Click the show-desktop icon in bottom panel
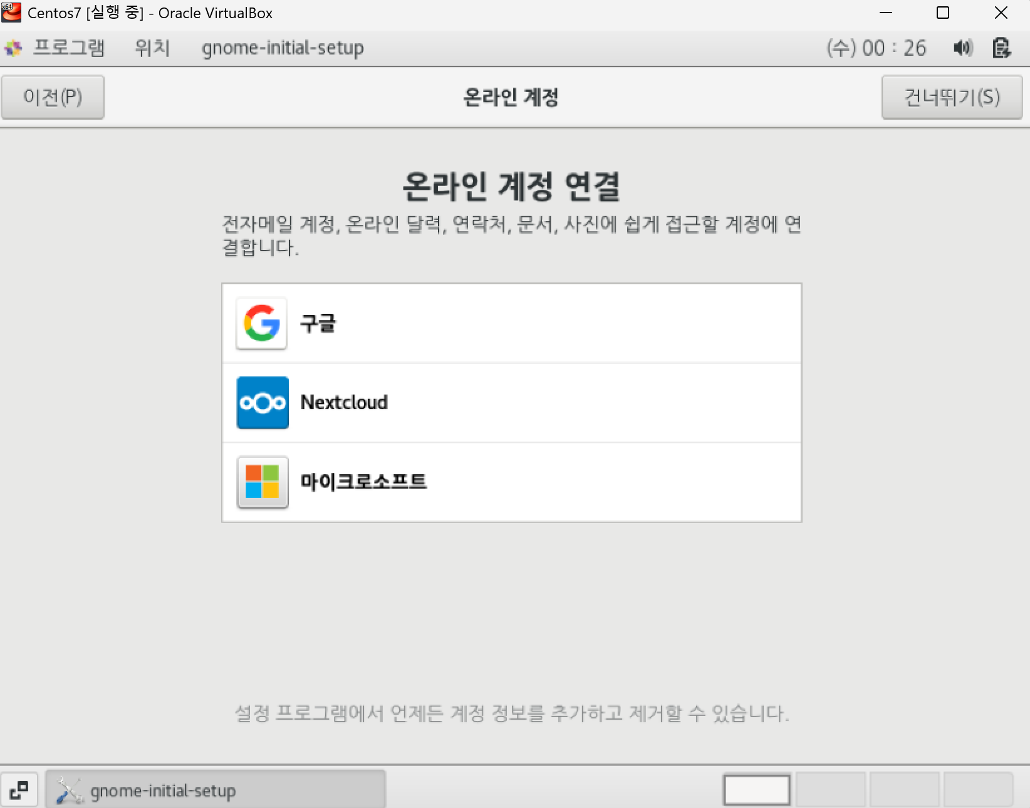This screenshot has width=1030, height=808. pyautogui.click(x=19, y=790)
